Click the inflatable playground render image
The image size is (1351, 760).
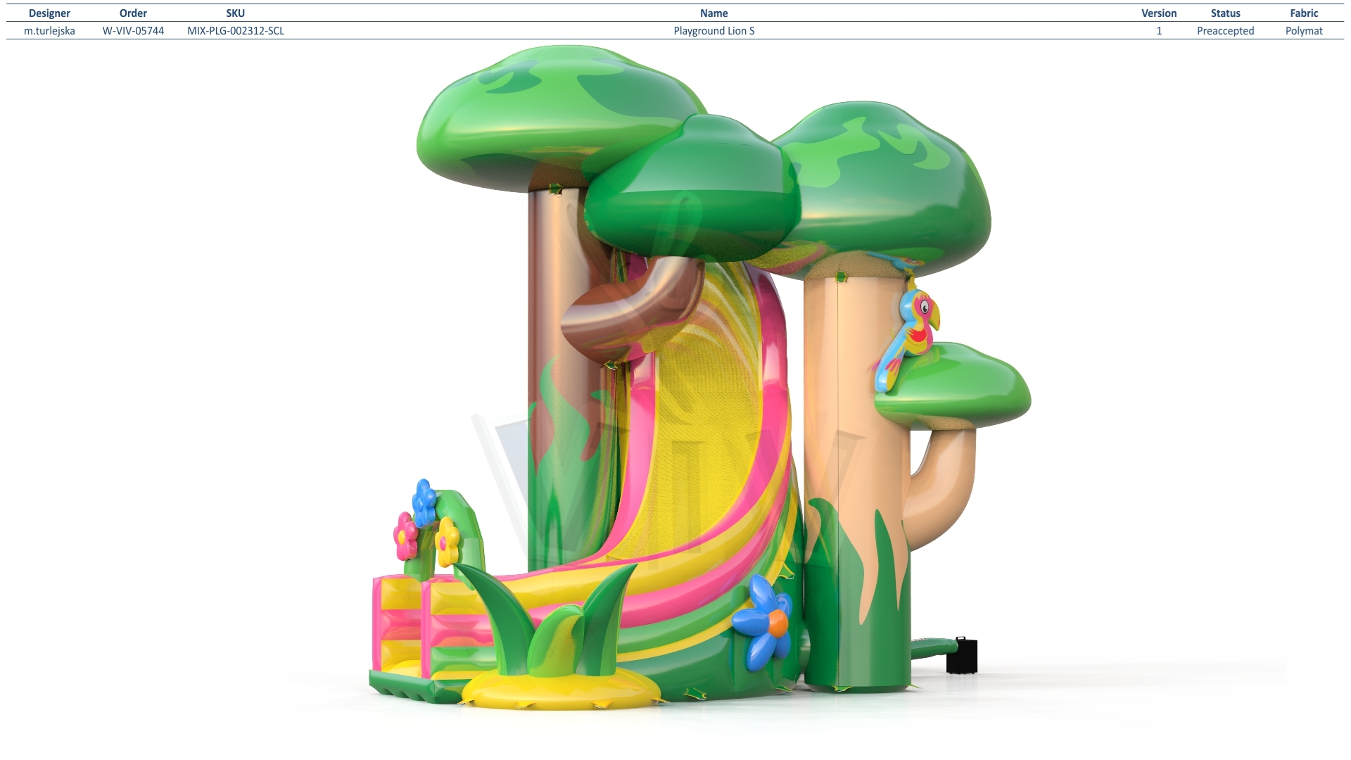(x=700, y=379)
